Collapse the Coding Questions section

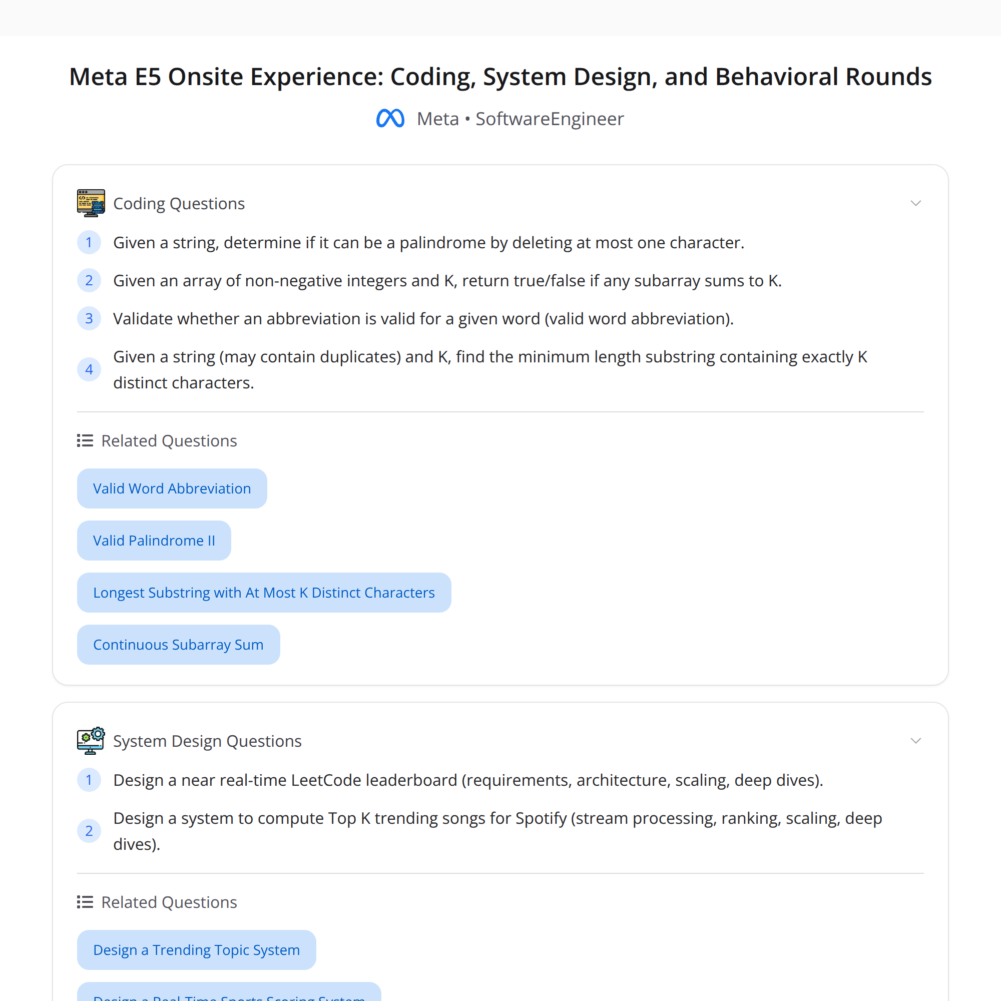coord(916,203)
